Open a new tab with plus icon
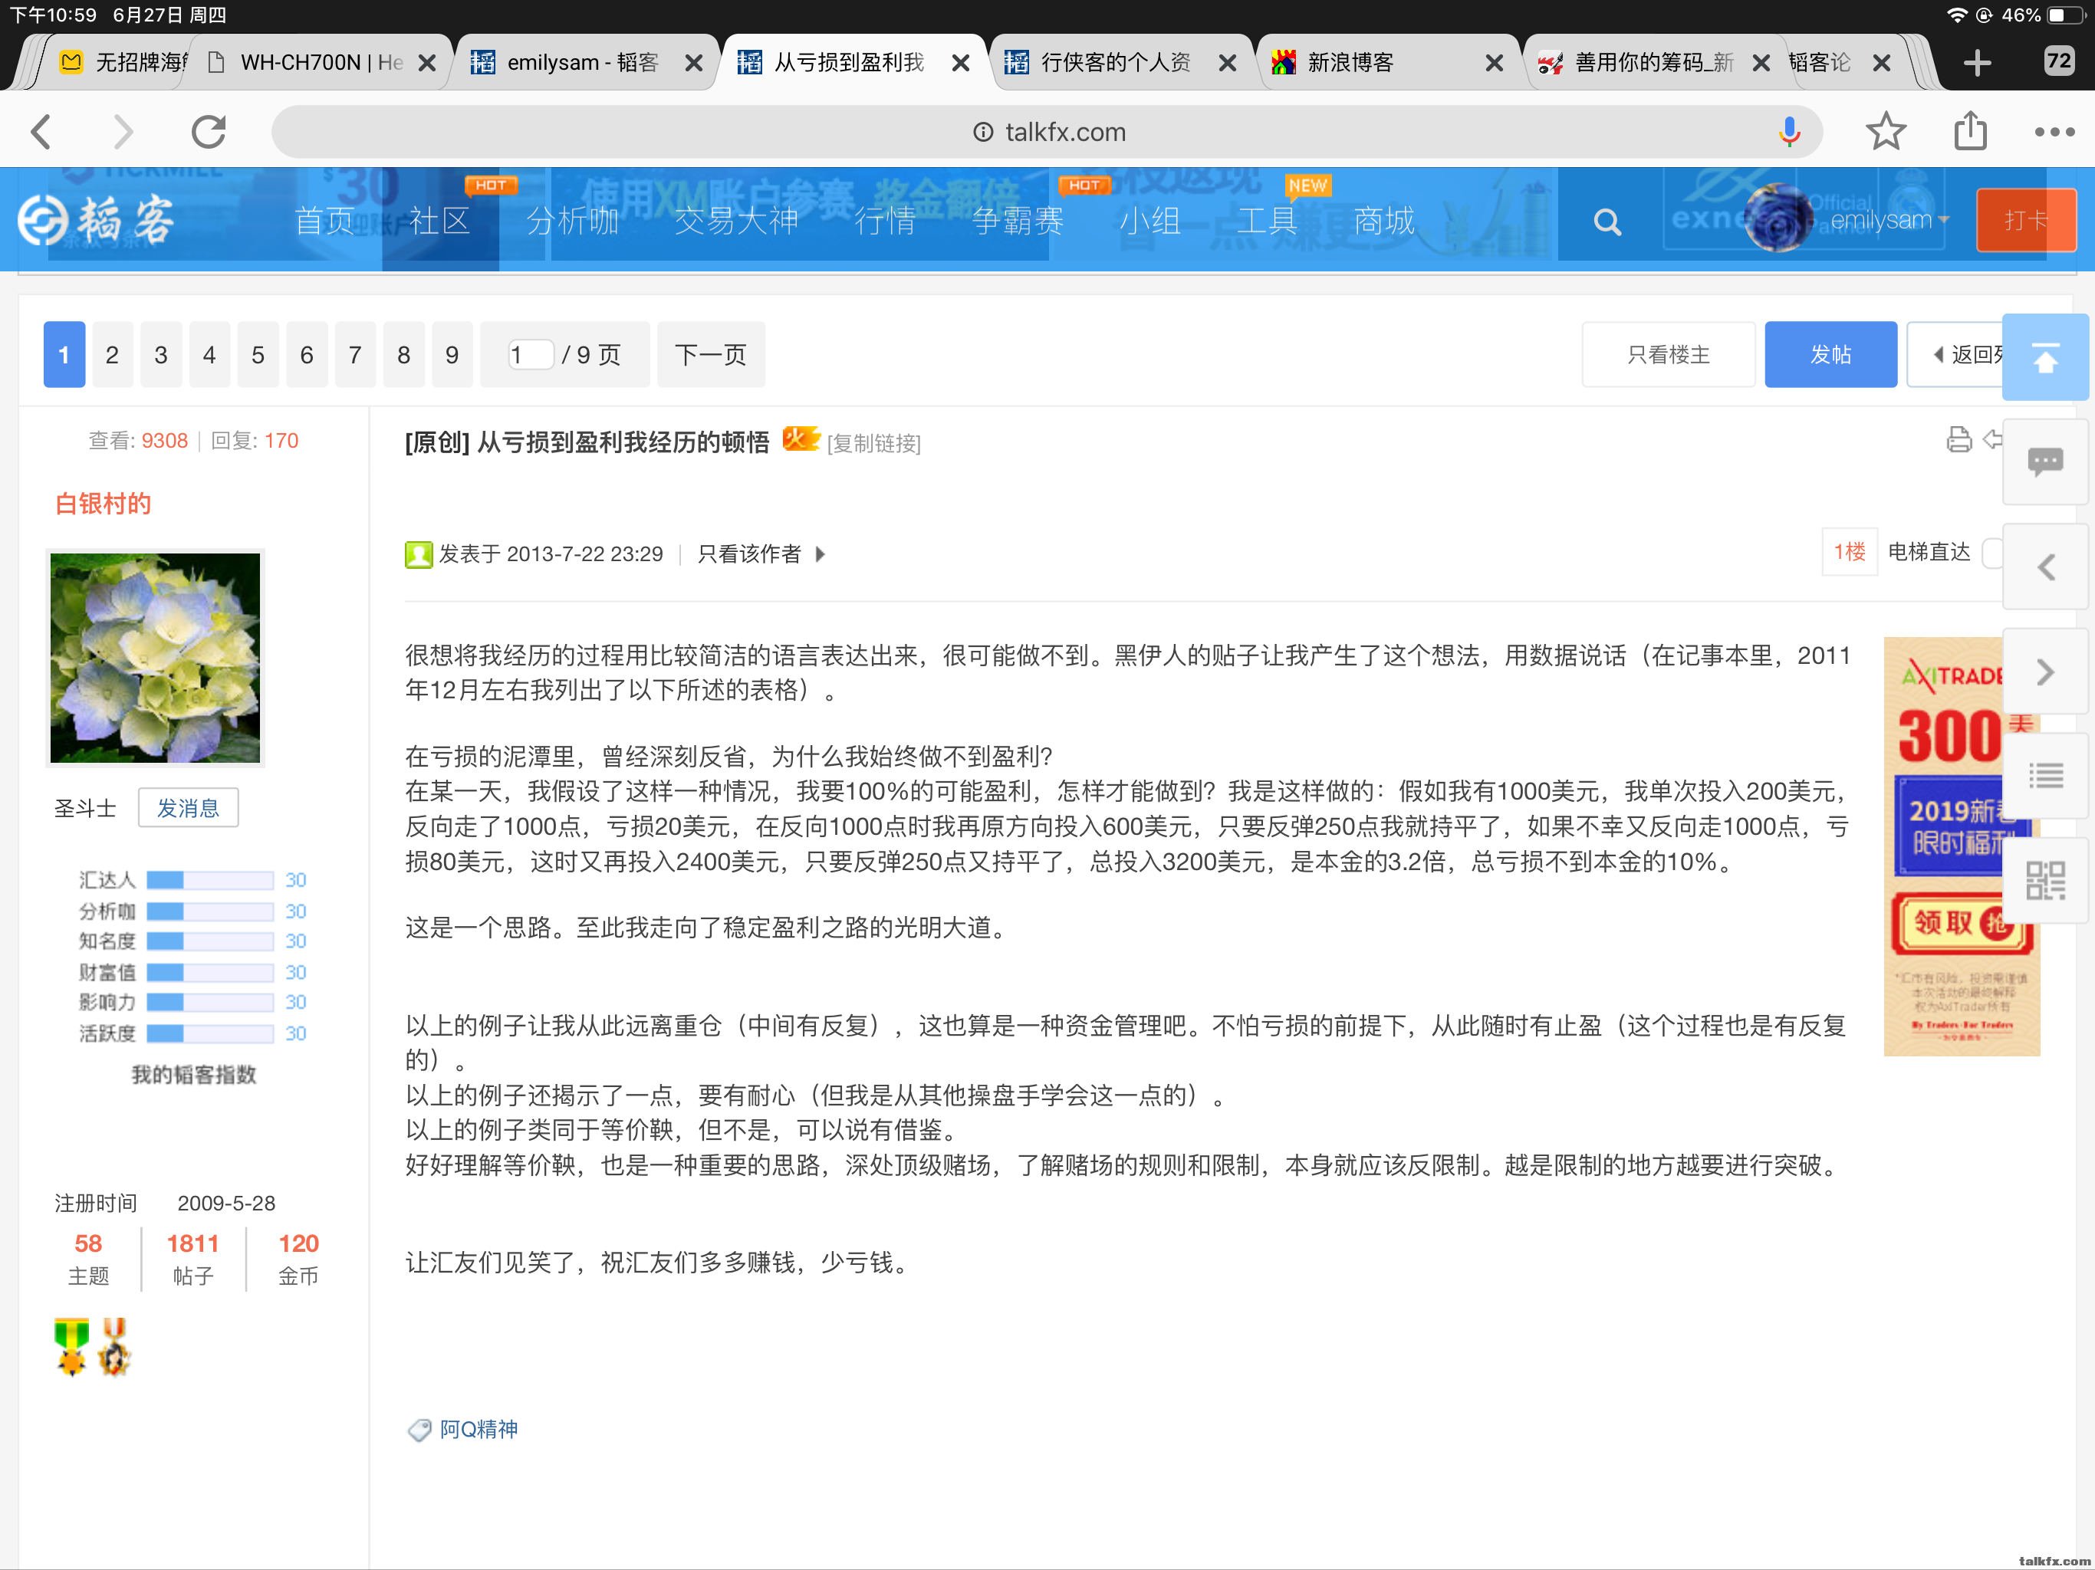Viewport: 2095px width, 1570px height. click(x=1977, y=64)
